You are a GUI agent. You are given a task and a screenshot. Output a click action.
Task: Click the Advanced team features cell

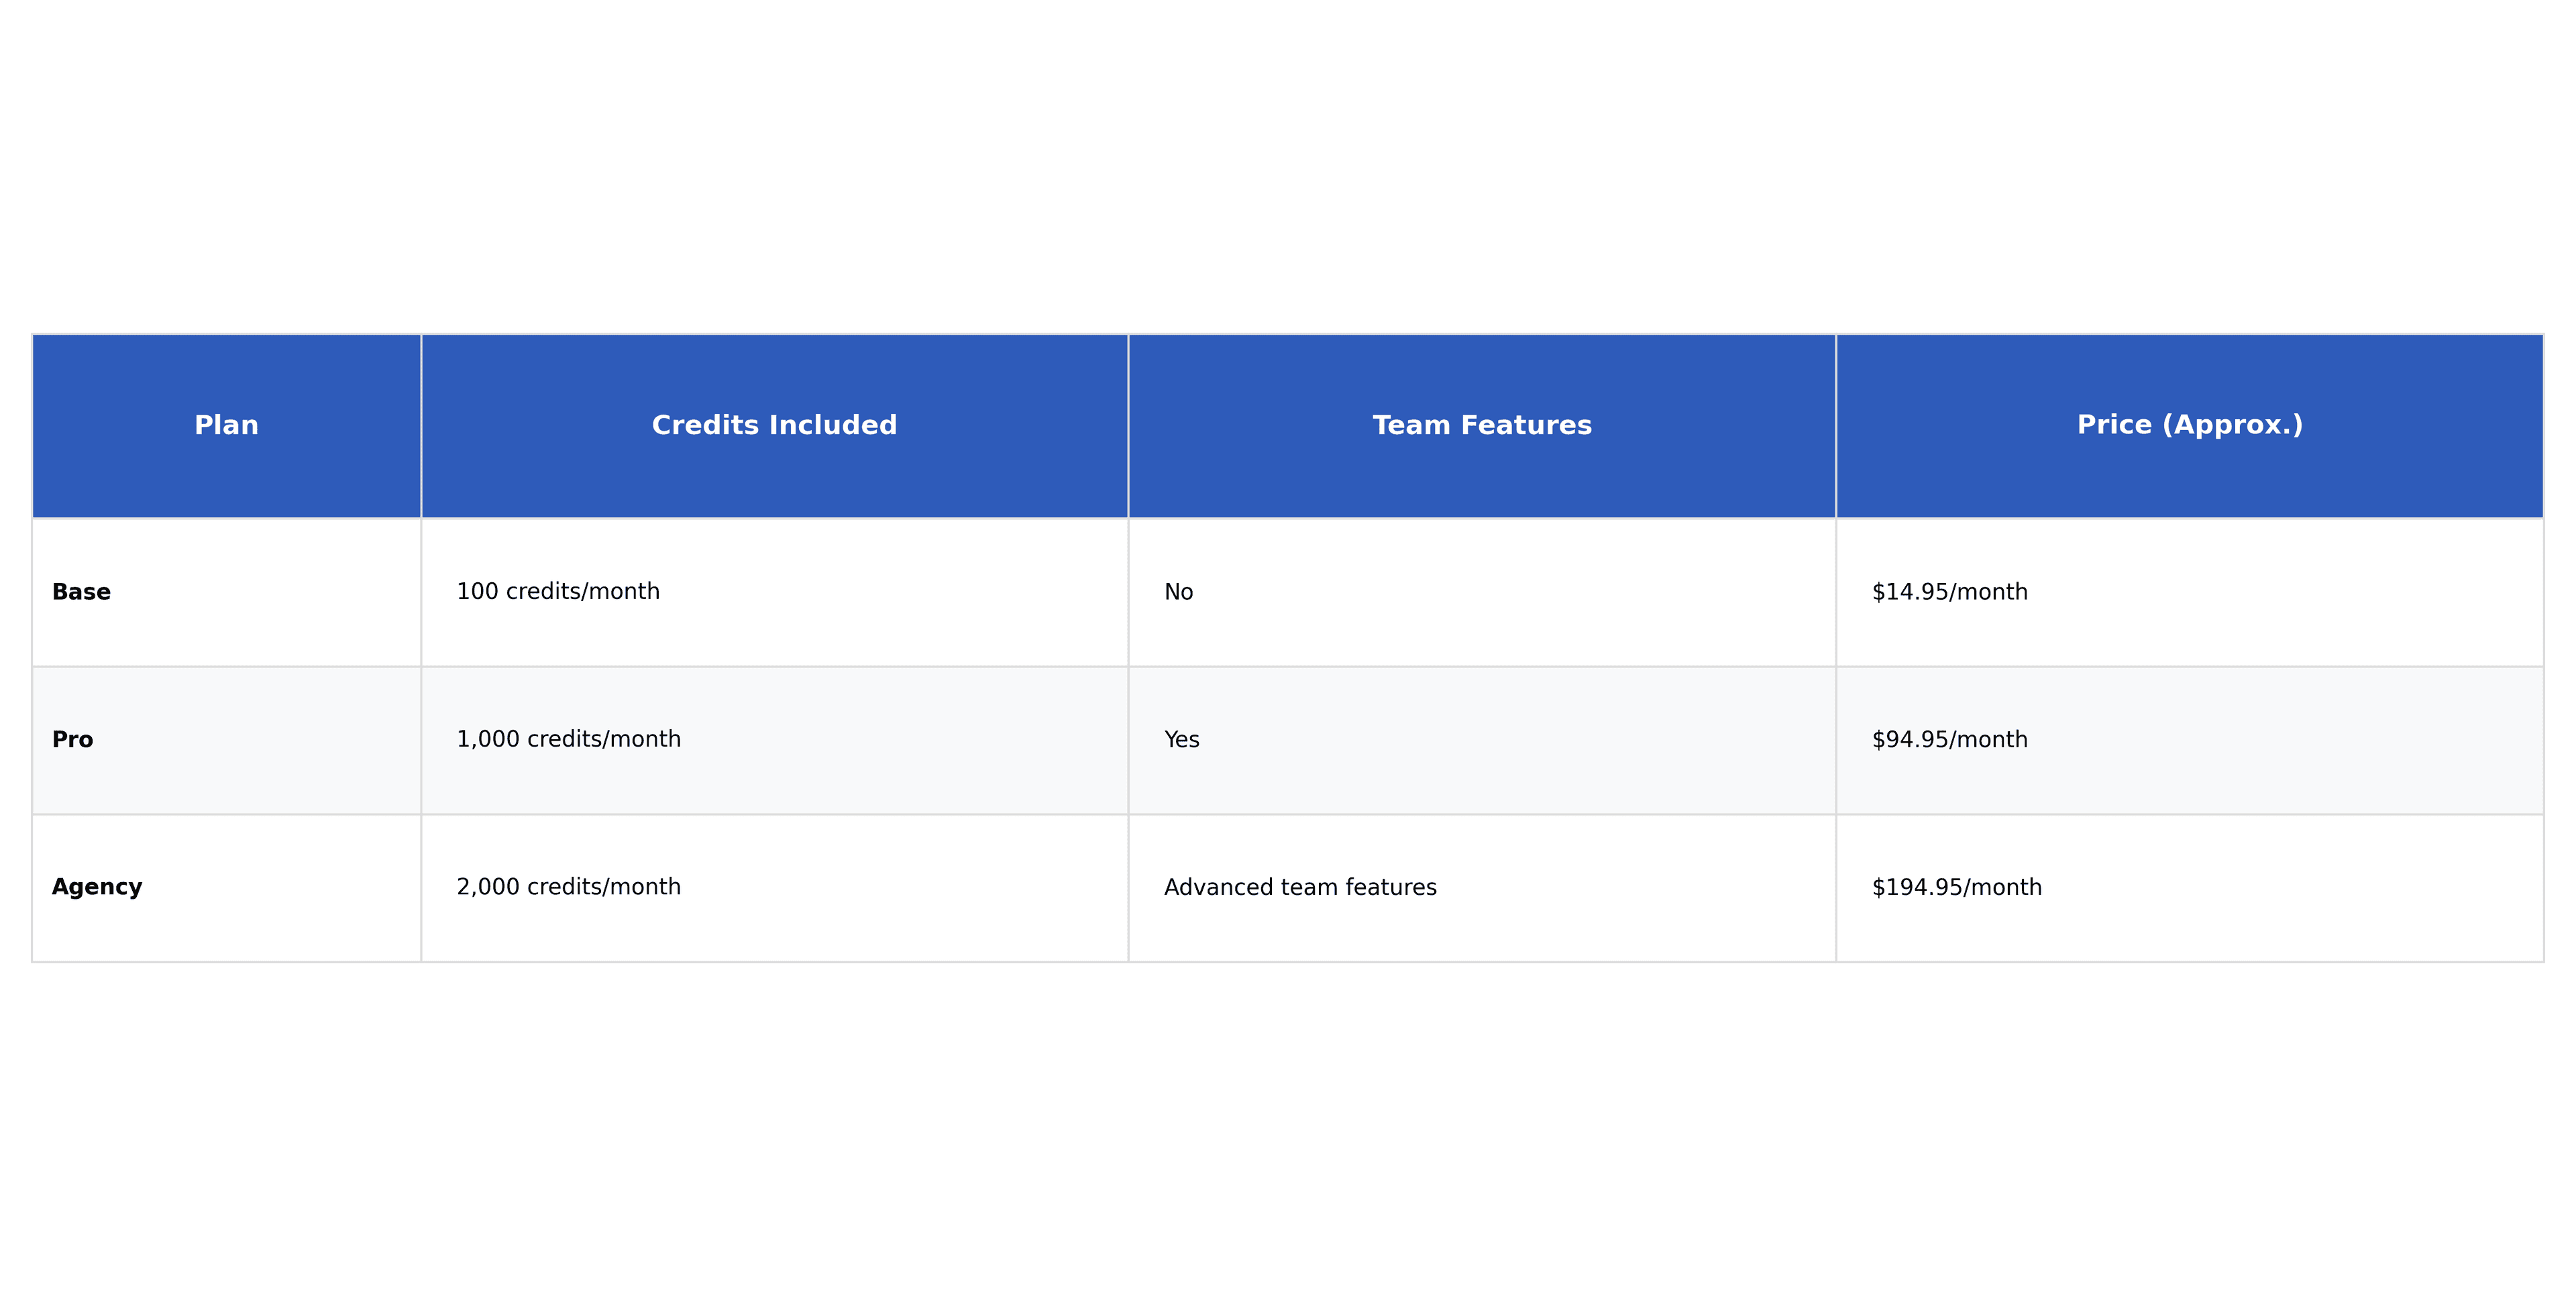click(x=1300, y=887)
